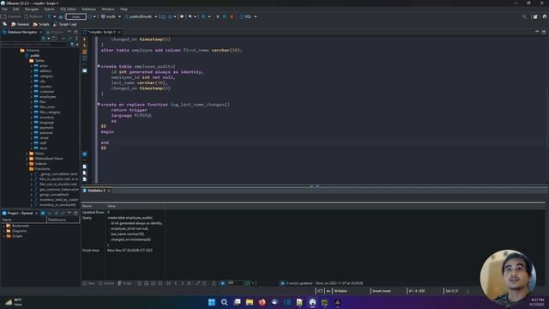Click the Script button in results toolbar
The width and height of the screenshot is (549, 309).
click(124, 283)
